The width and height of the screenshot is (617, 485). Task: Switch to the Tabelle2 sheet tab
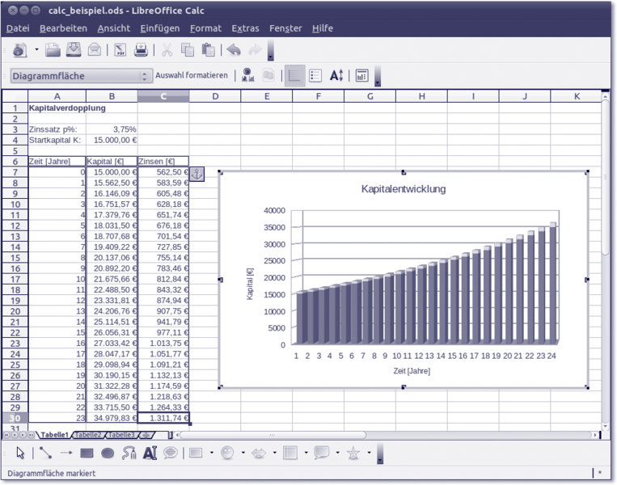(88, 435)
